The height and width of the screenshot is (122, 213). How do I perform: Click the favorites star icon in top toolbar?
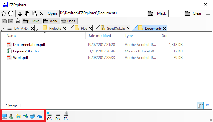click(4, 13)
